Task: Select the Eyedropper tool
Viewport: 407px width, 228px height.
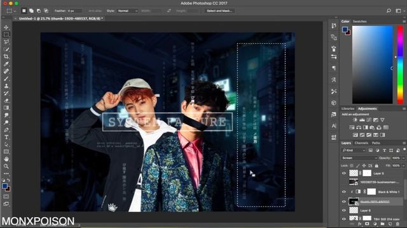Action: click(x=6, y=64)
